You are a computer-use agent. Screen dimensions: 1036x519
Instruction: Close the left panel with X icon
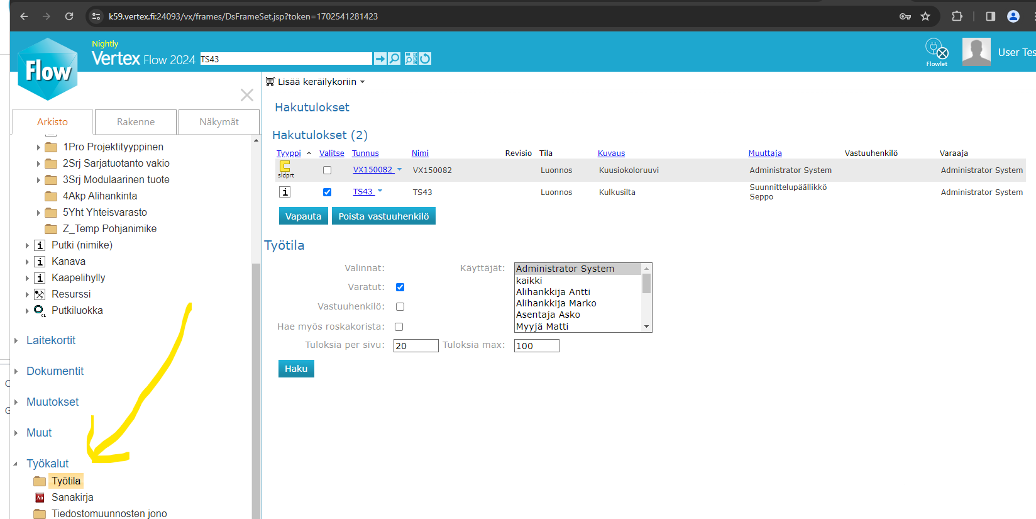coord(247,95)
